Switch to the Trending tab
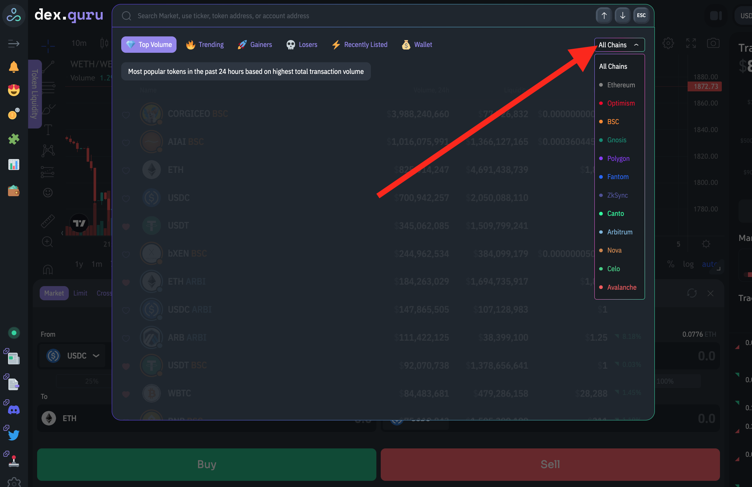The width and height of the screenshot is (752, 487). [x=205, y=45]
